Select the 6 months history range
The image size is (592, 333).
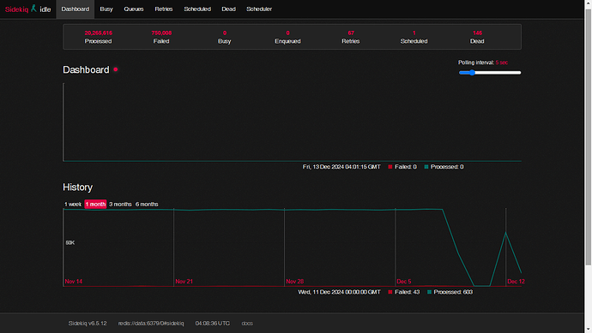coord(147,205)
